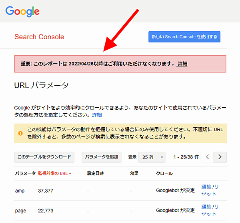
Task: Select the 22,773 URL count
Action: point(46,211)
